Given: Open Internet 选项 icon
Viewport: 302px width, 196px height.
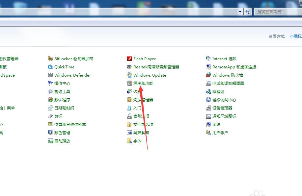Looking at the screenshot, I should (208, 59).
